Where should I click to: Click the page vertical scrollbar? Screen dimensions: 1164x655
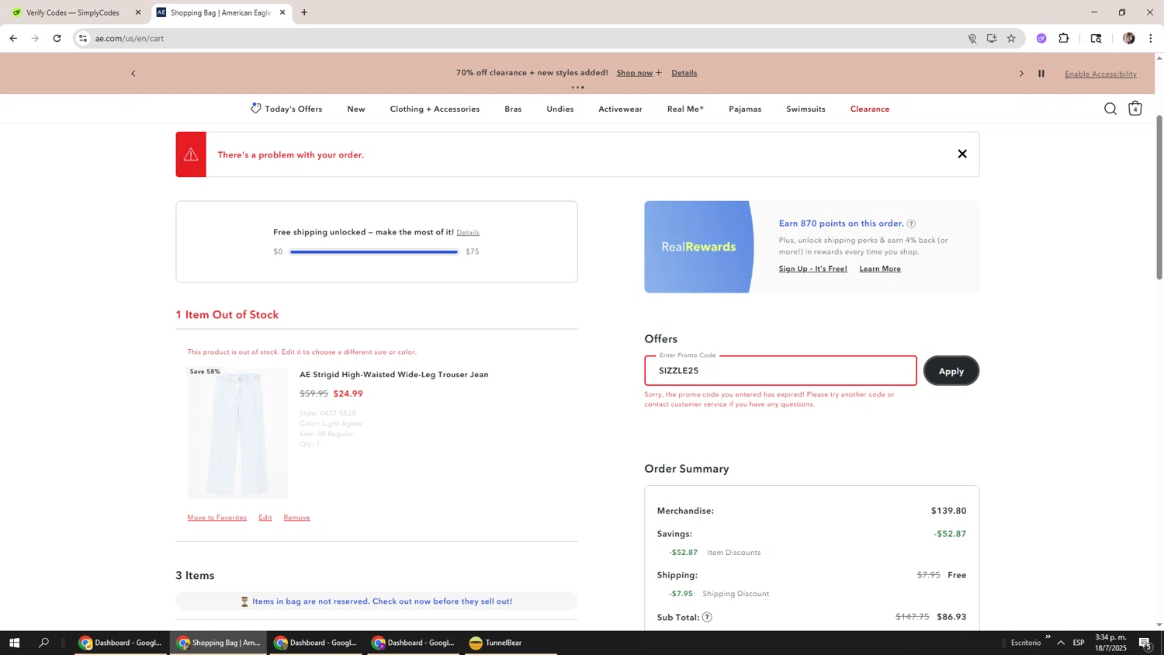coord(1159,197)
